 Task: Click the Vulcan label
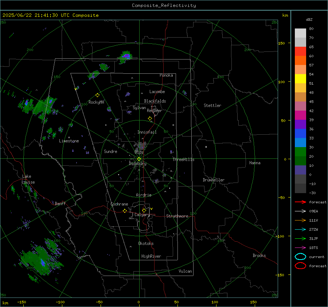tap(186, 271)
